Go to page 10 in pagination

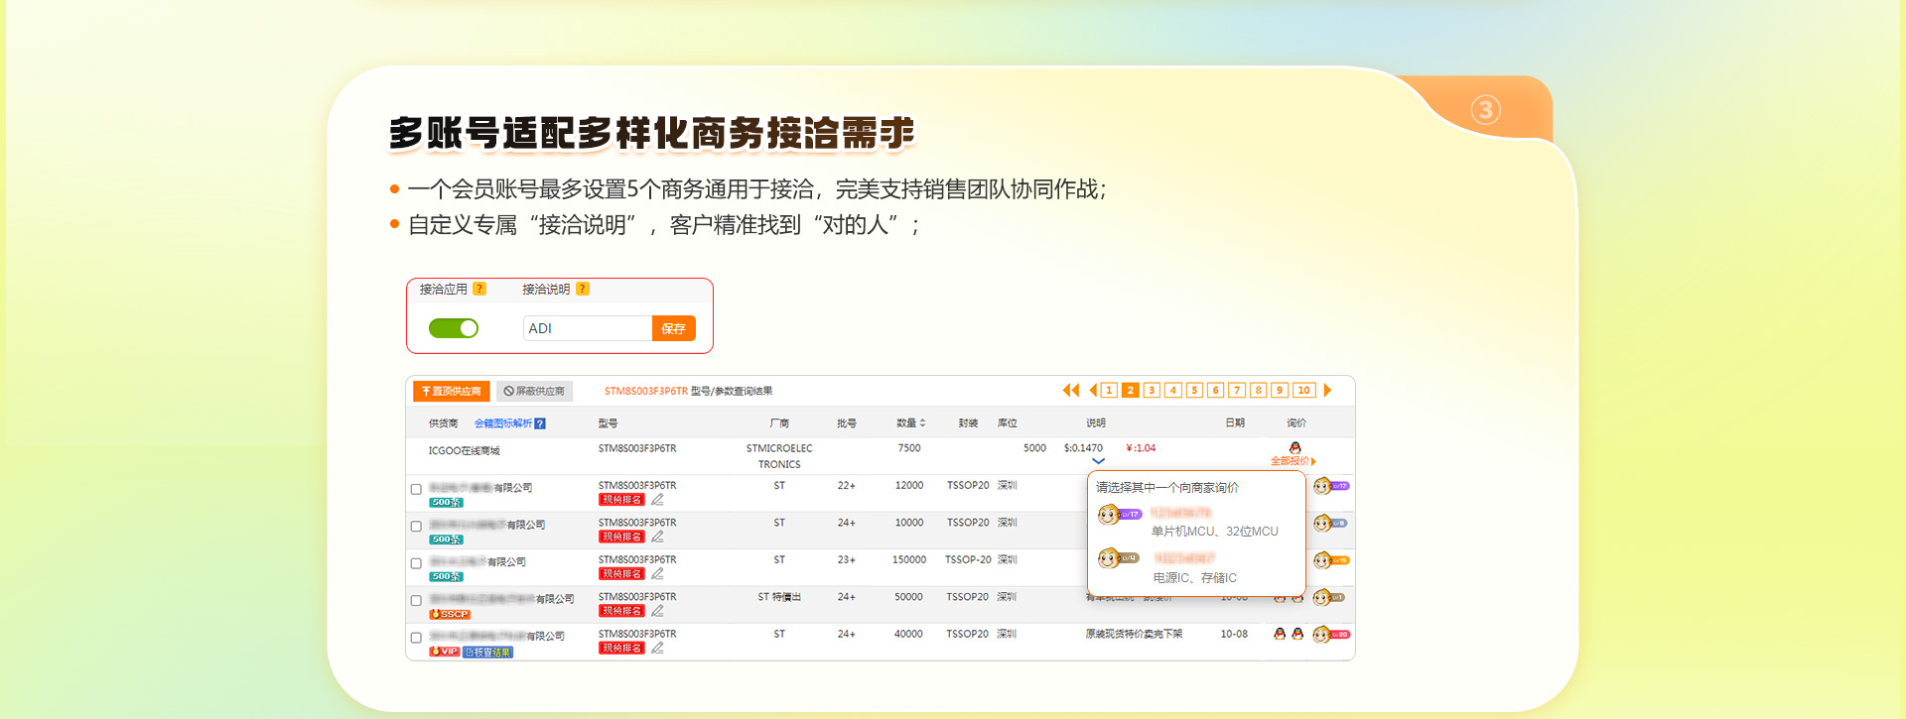click(1304, 391)
